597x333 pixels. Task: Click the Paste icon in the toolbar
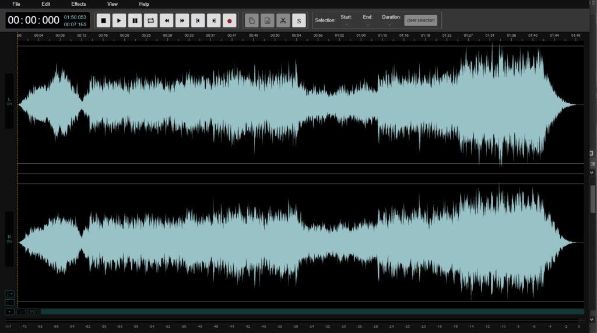click(x=267, y=21)
